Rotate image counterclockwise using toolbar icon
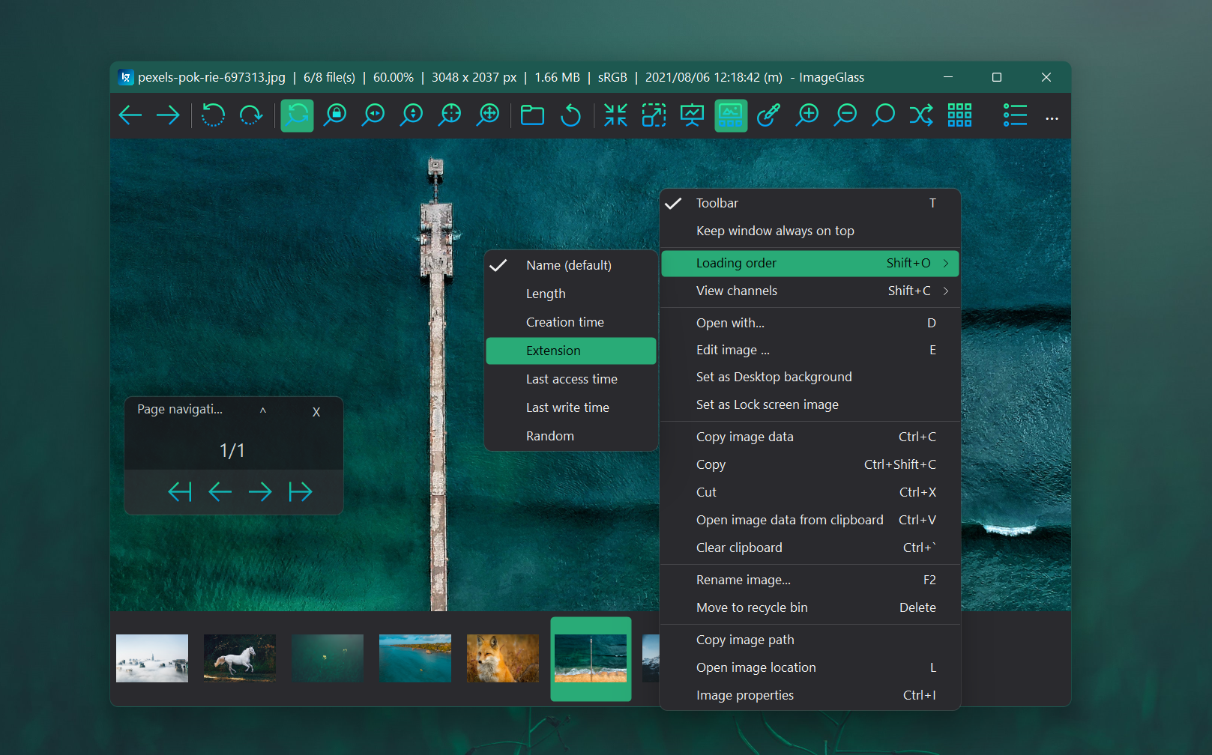Viewport: 1212px width, 755px height. (213, 115)
